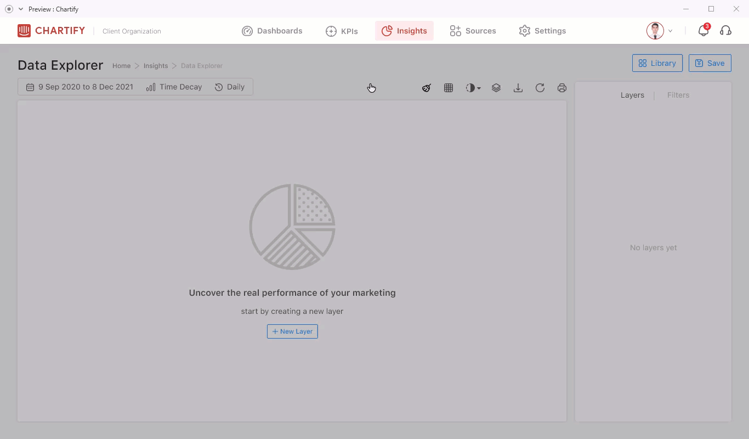
Task: Open the KPIs menu
Action: tap(342, 31)
